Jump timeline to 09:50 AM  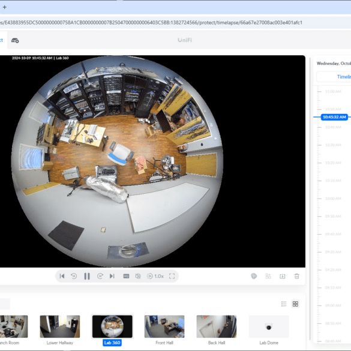click(x=333, y=216)
